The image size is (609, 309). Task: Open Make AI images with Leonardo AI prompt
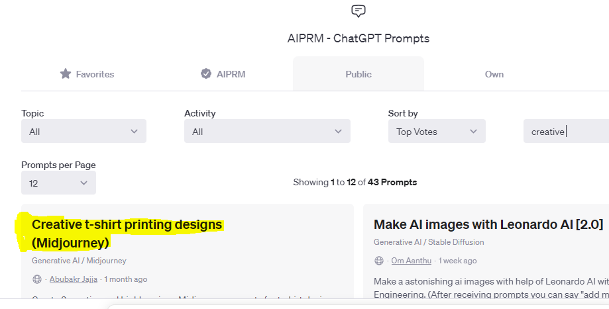488,224
